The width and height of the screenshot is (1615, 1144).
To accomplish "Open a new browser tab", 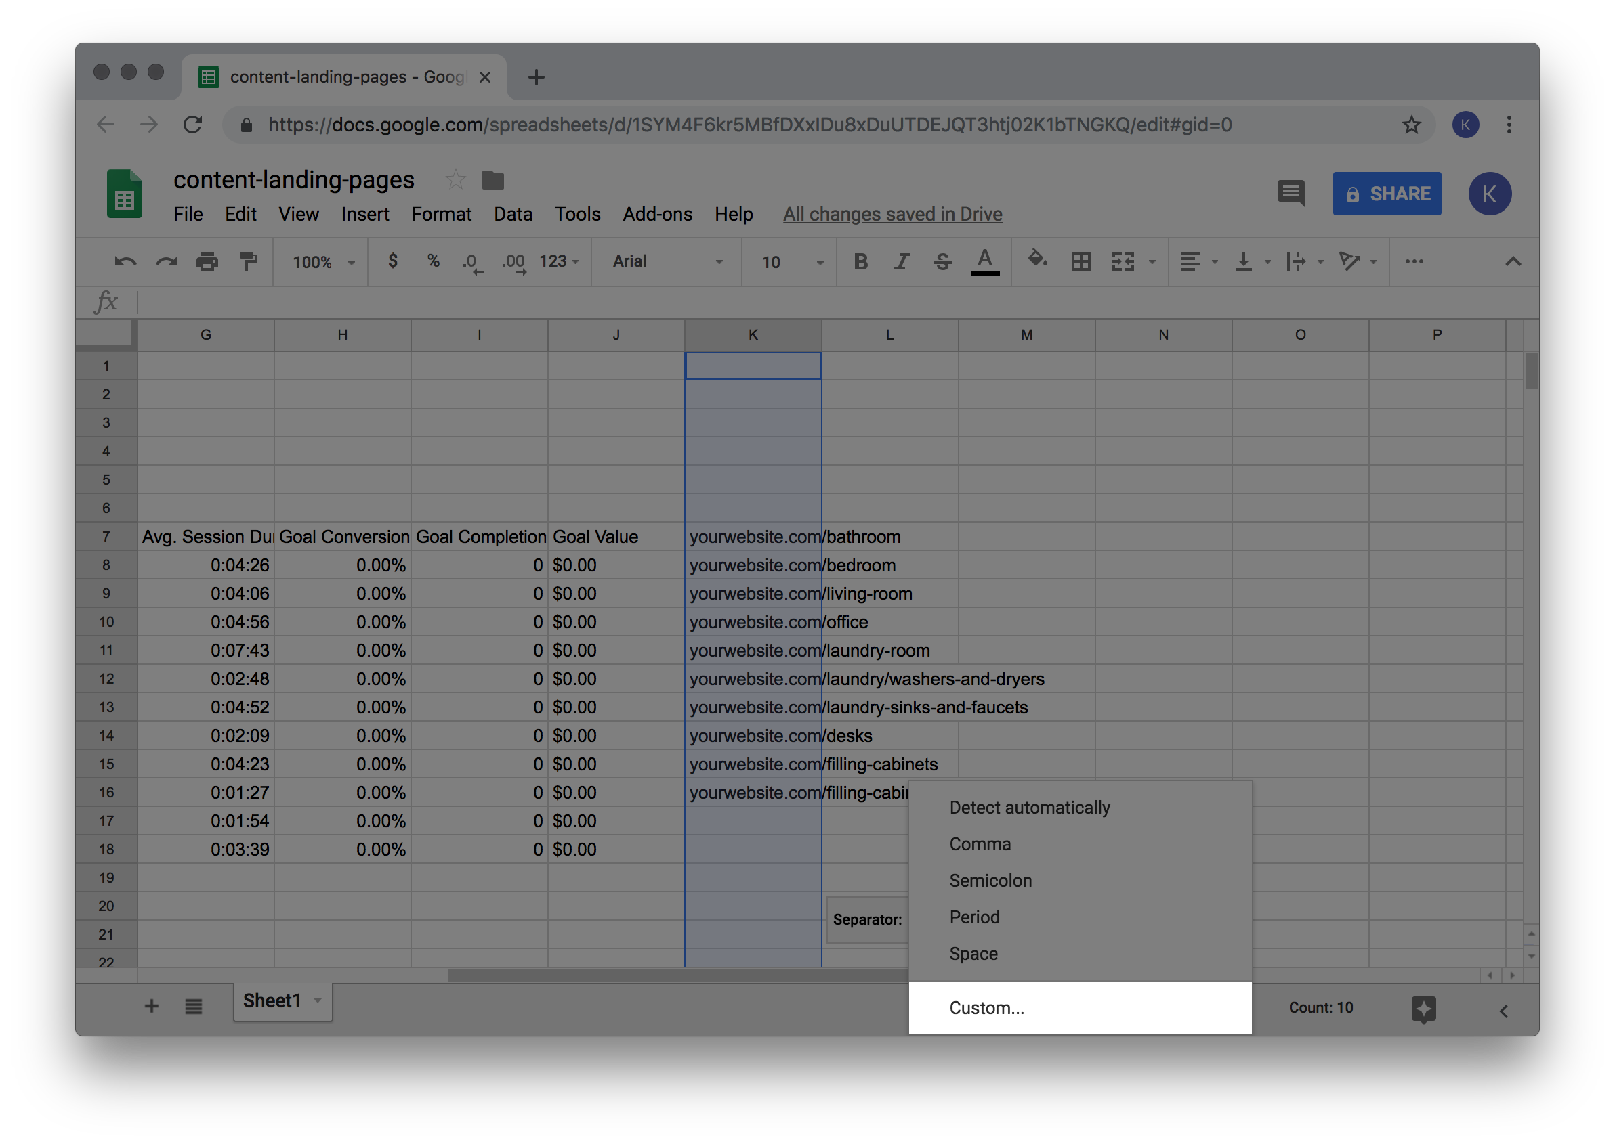I will pyautogui.click(x=537, y=76).
